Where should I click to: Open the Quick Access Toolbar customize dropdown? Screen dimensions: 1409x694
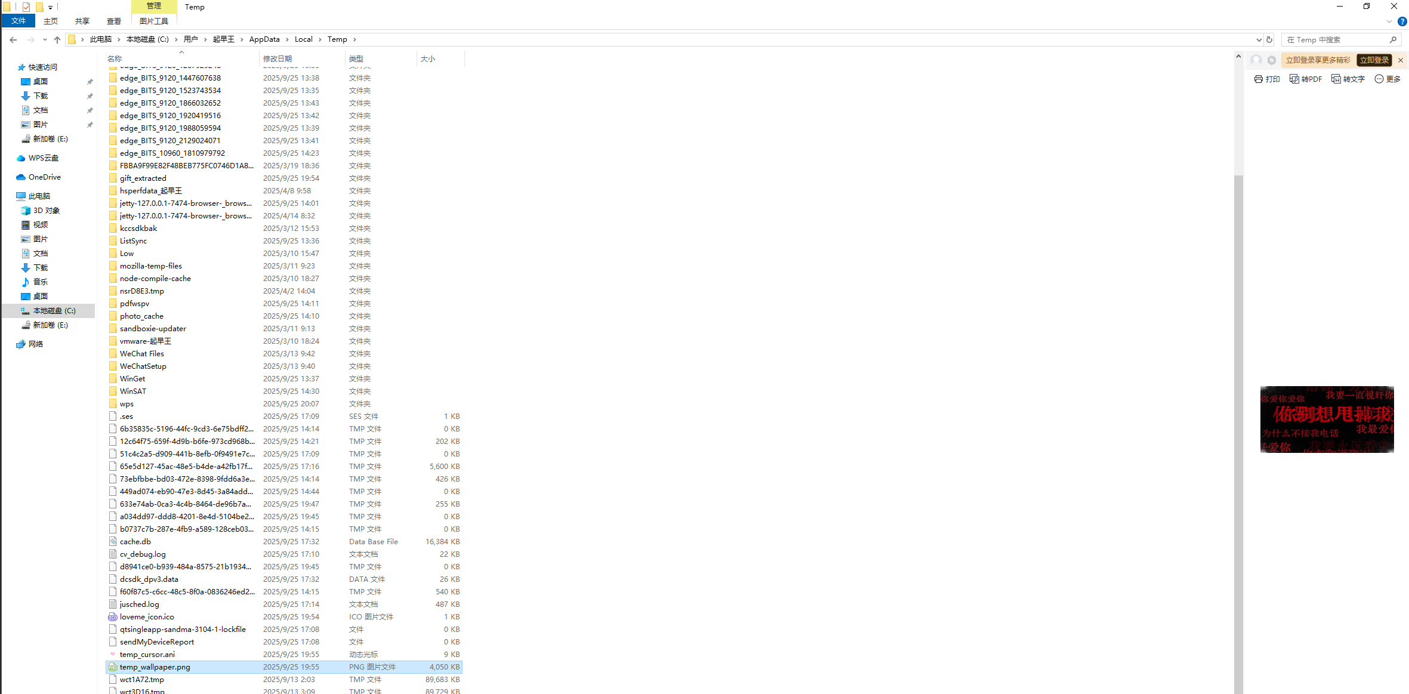tap(50, 7)
